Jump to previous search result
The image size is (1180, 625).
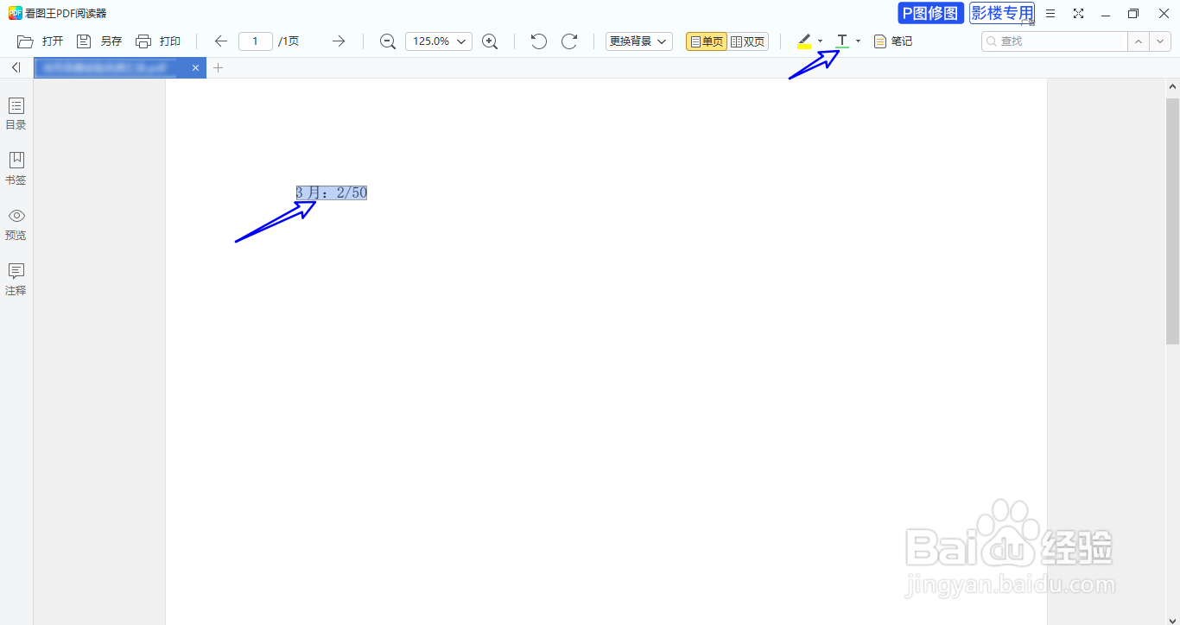tap(1139, 41)
